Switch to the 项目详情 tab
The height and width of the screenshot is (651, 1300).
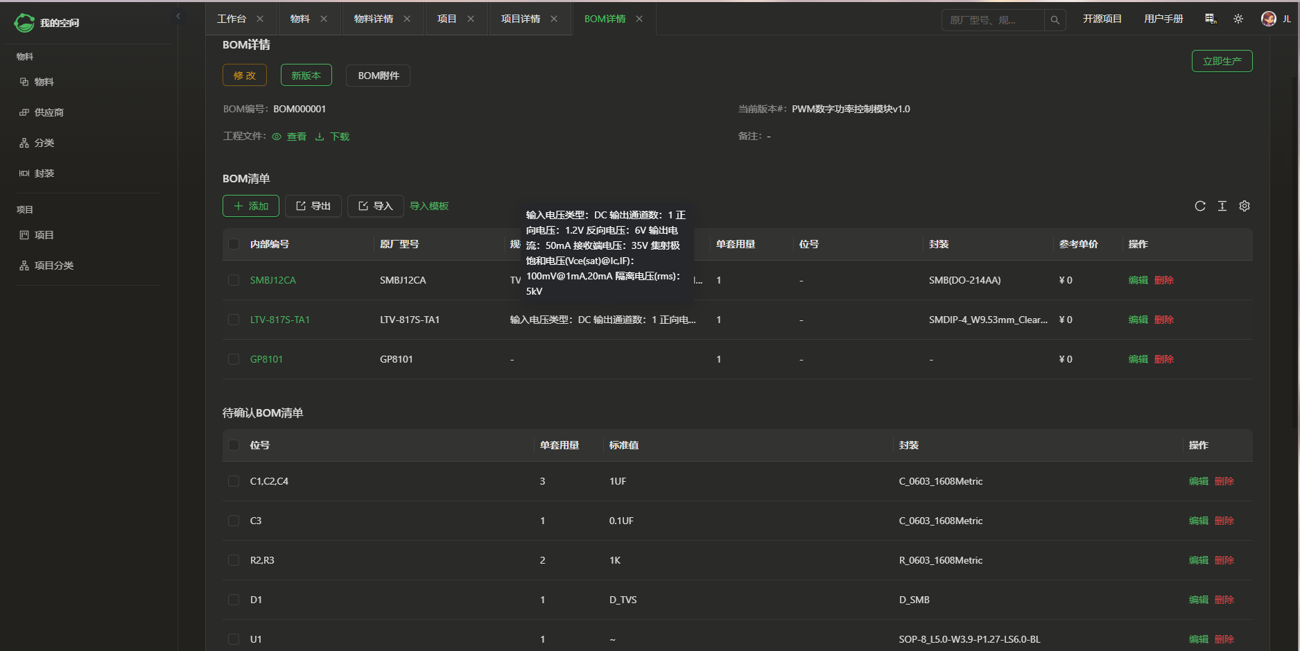pos(520,19)
